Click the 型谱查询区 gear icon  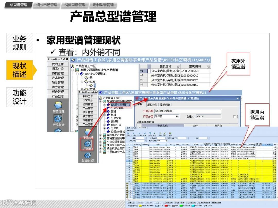click(x=88, y=155)
